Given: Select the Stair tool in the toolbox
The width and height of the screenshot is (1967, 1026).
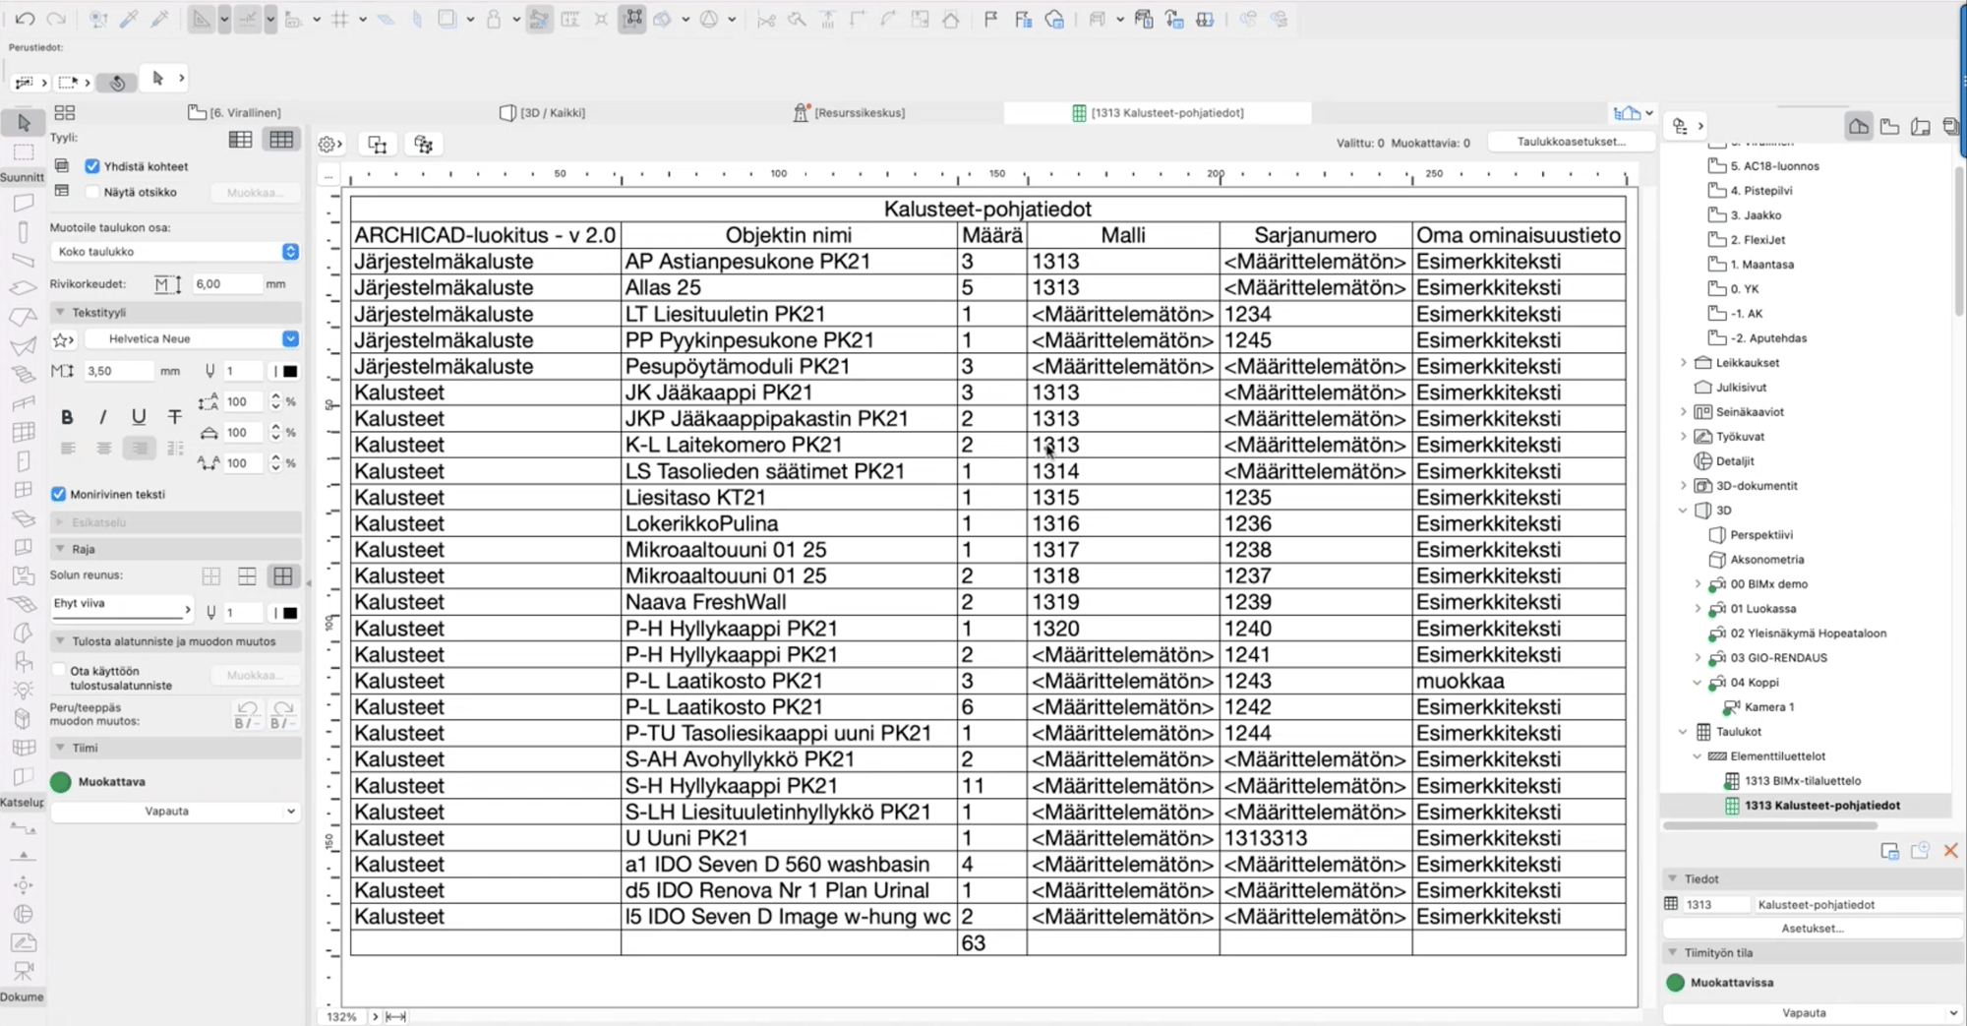Looking at the screenshot, I should (x=24, y=375).
